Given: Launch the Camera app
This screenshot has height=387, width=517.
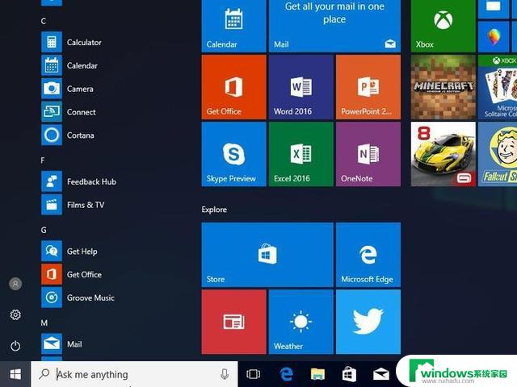Looking at the screenshot, I should [x=67, y=89].
